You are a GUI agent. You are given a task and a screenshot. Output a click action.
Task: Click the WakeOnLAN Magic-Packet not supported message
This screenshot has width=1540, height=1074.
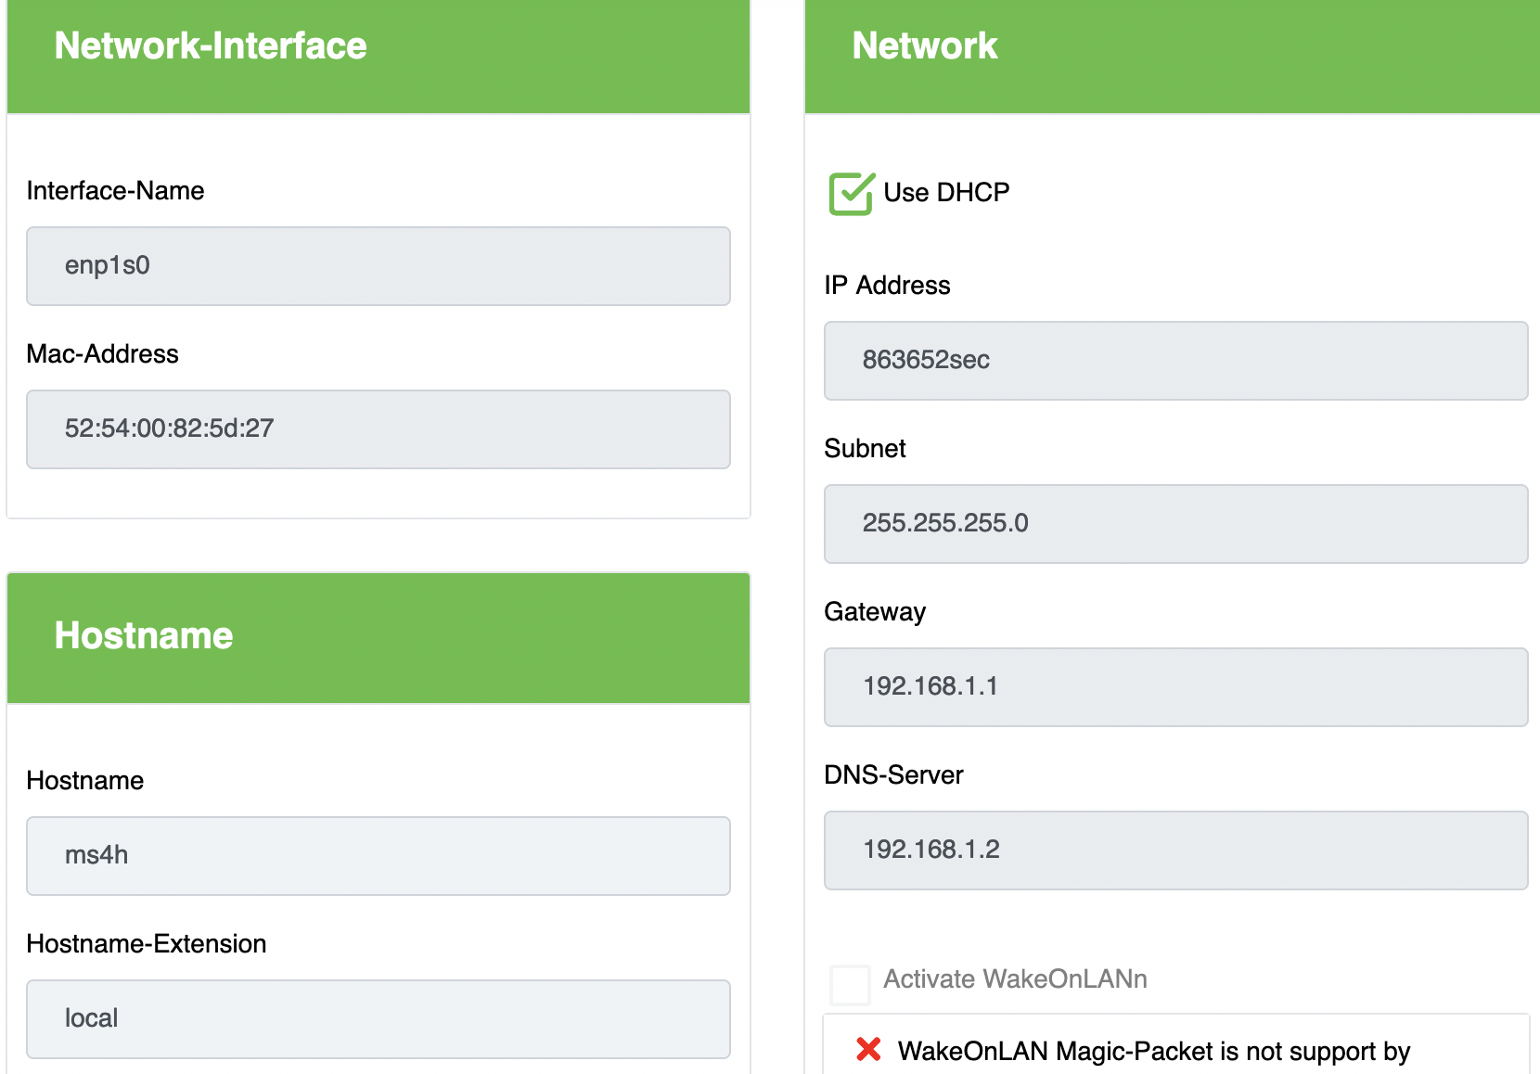pos(1153,1051)
